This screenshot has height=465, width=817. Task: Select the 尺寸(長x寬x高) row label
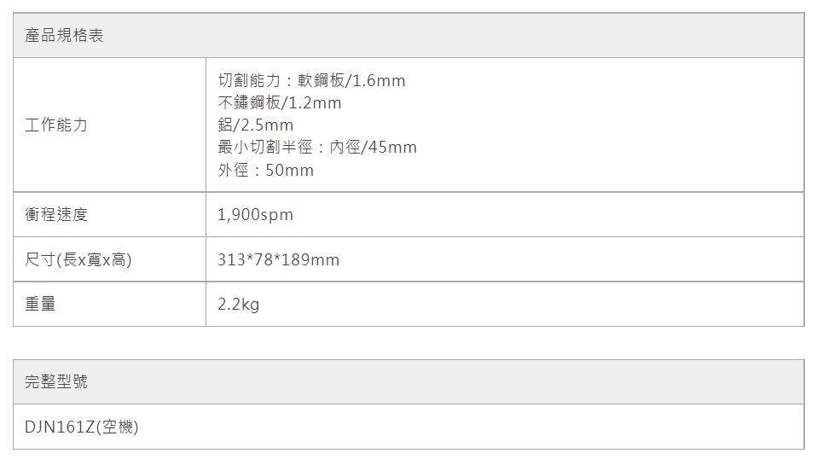click(x=78, y=259)
